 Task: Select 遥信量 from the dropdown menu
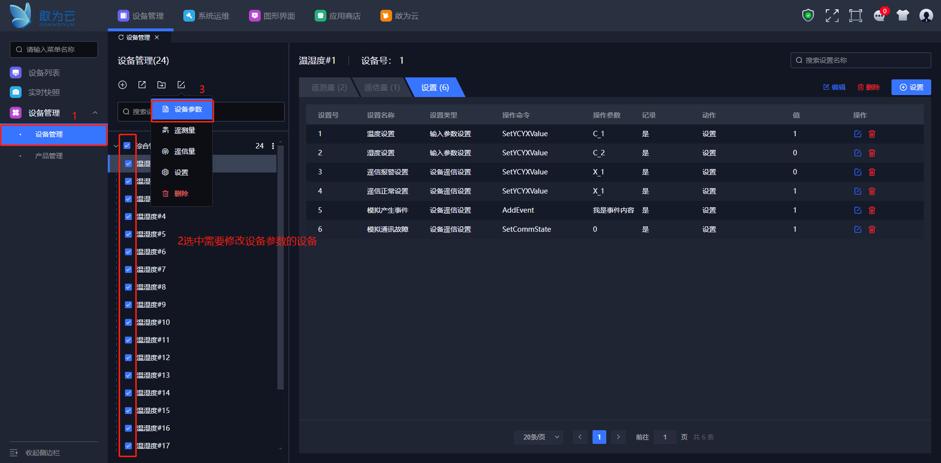(x=182, y=151)
